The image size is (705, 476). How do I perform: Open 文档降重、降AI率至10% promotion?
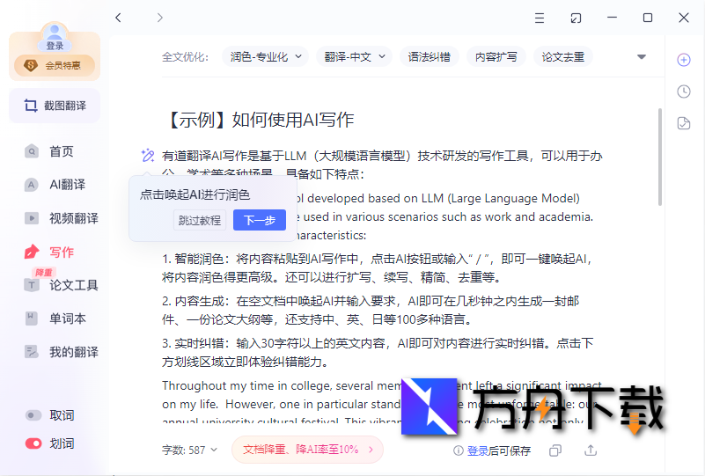pos(307,450)
